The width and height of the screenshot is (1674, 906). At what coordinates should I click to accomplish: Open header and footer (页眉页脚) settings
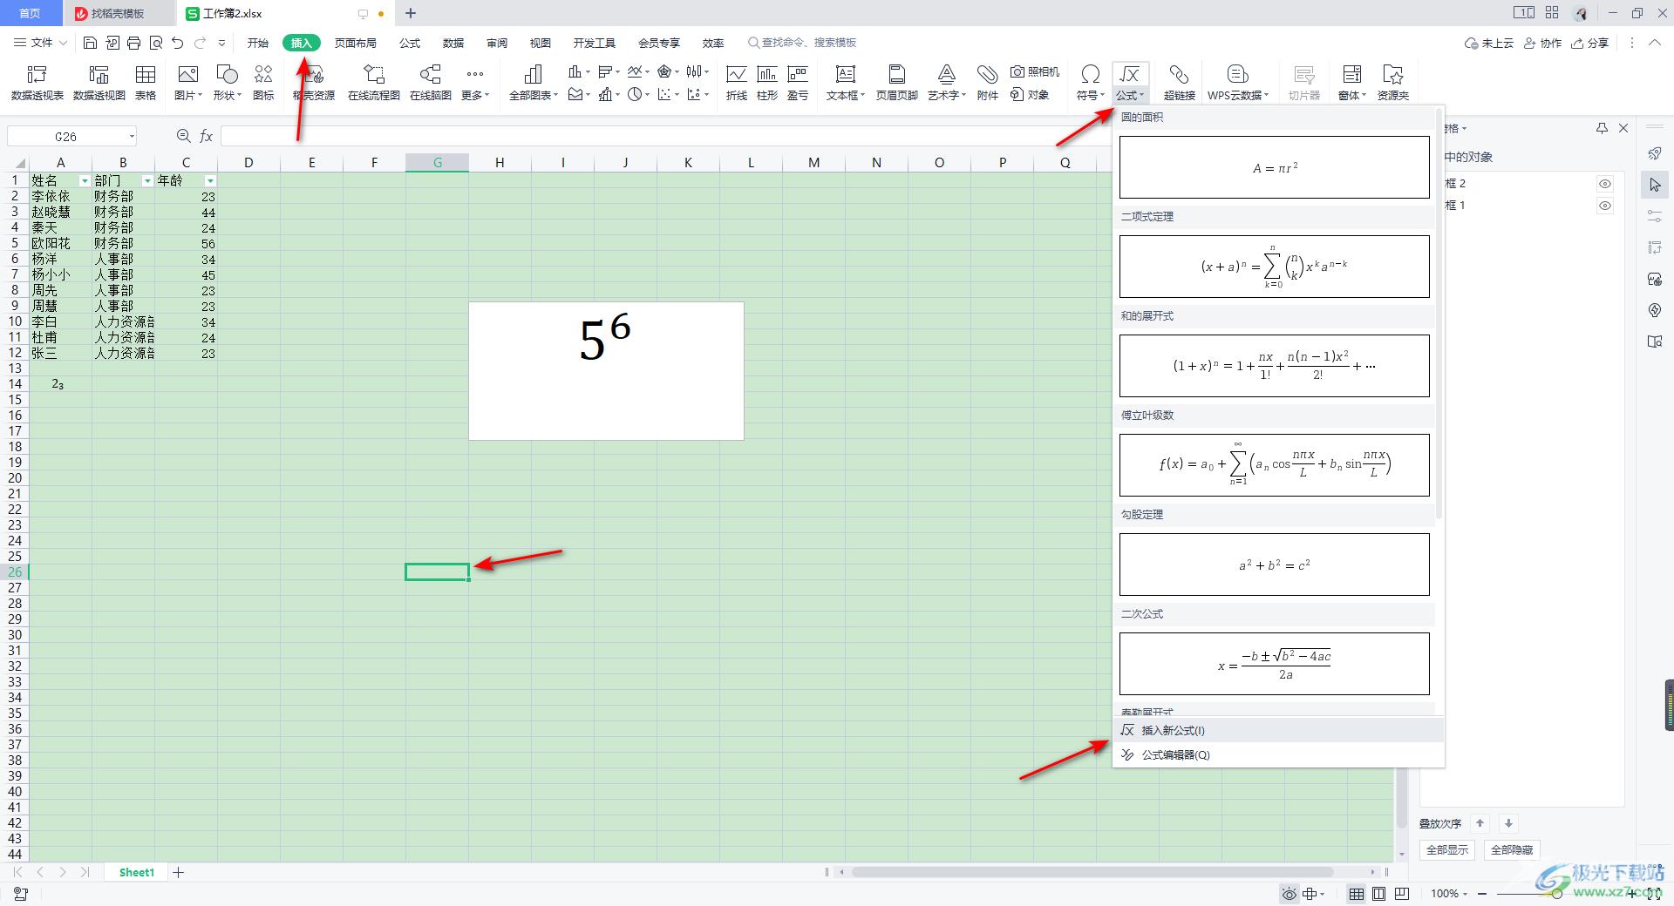tap(897, 83)
